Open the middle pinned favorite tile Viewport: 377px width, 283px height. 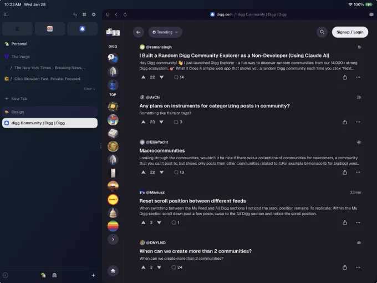[50, 29]
